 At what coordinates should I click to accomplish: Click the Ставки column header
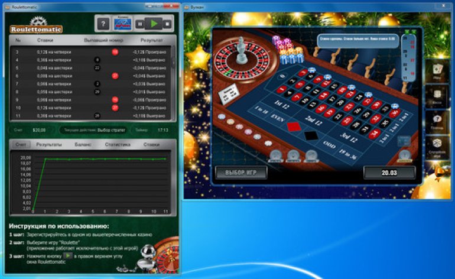pos(45,40)
